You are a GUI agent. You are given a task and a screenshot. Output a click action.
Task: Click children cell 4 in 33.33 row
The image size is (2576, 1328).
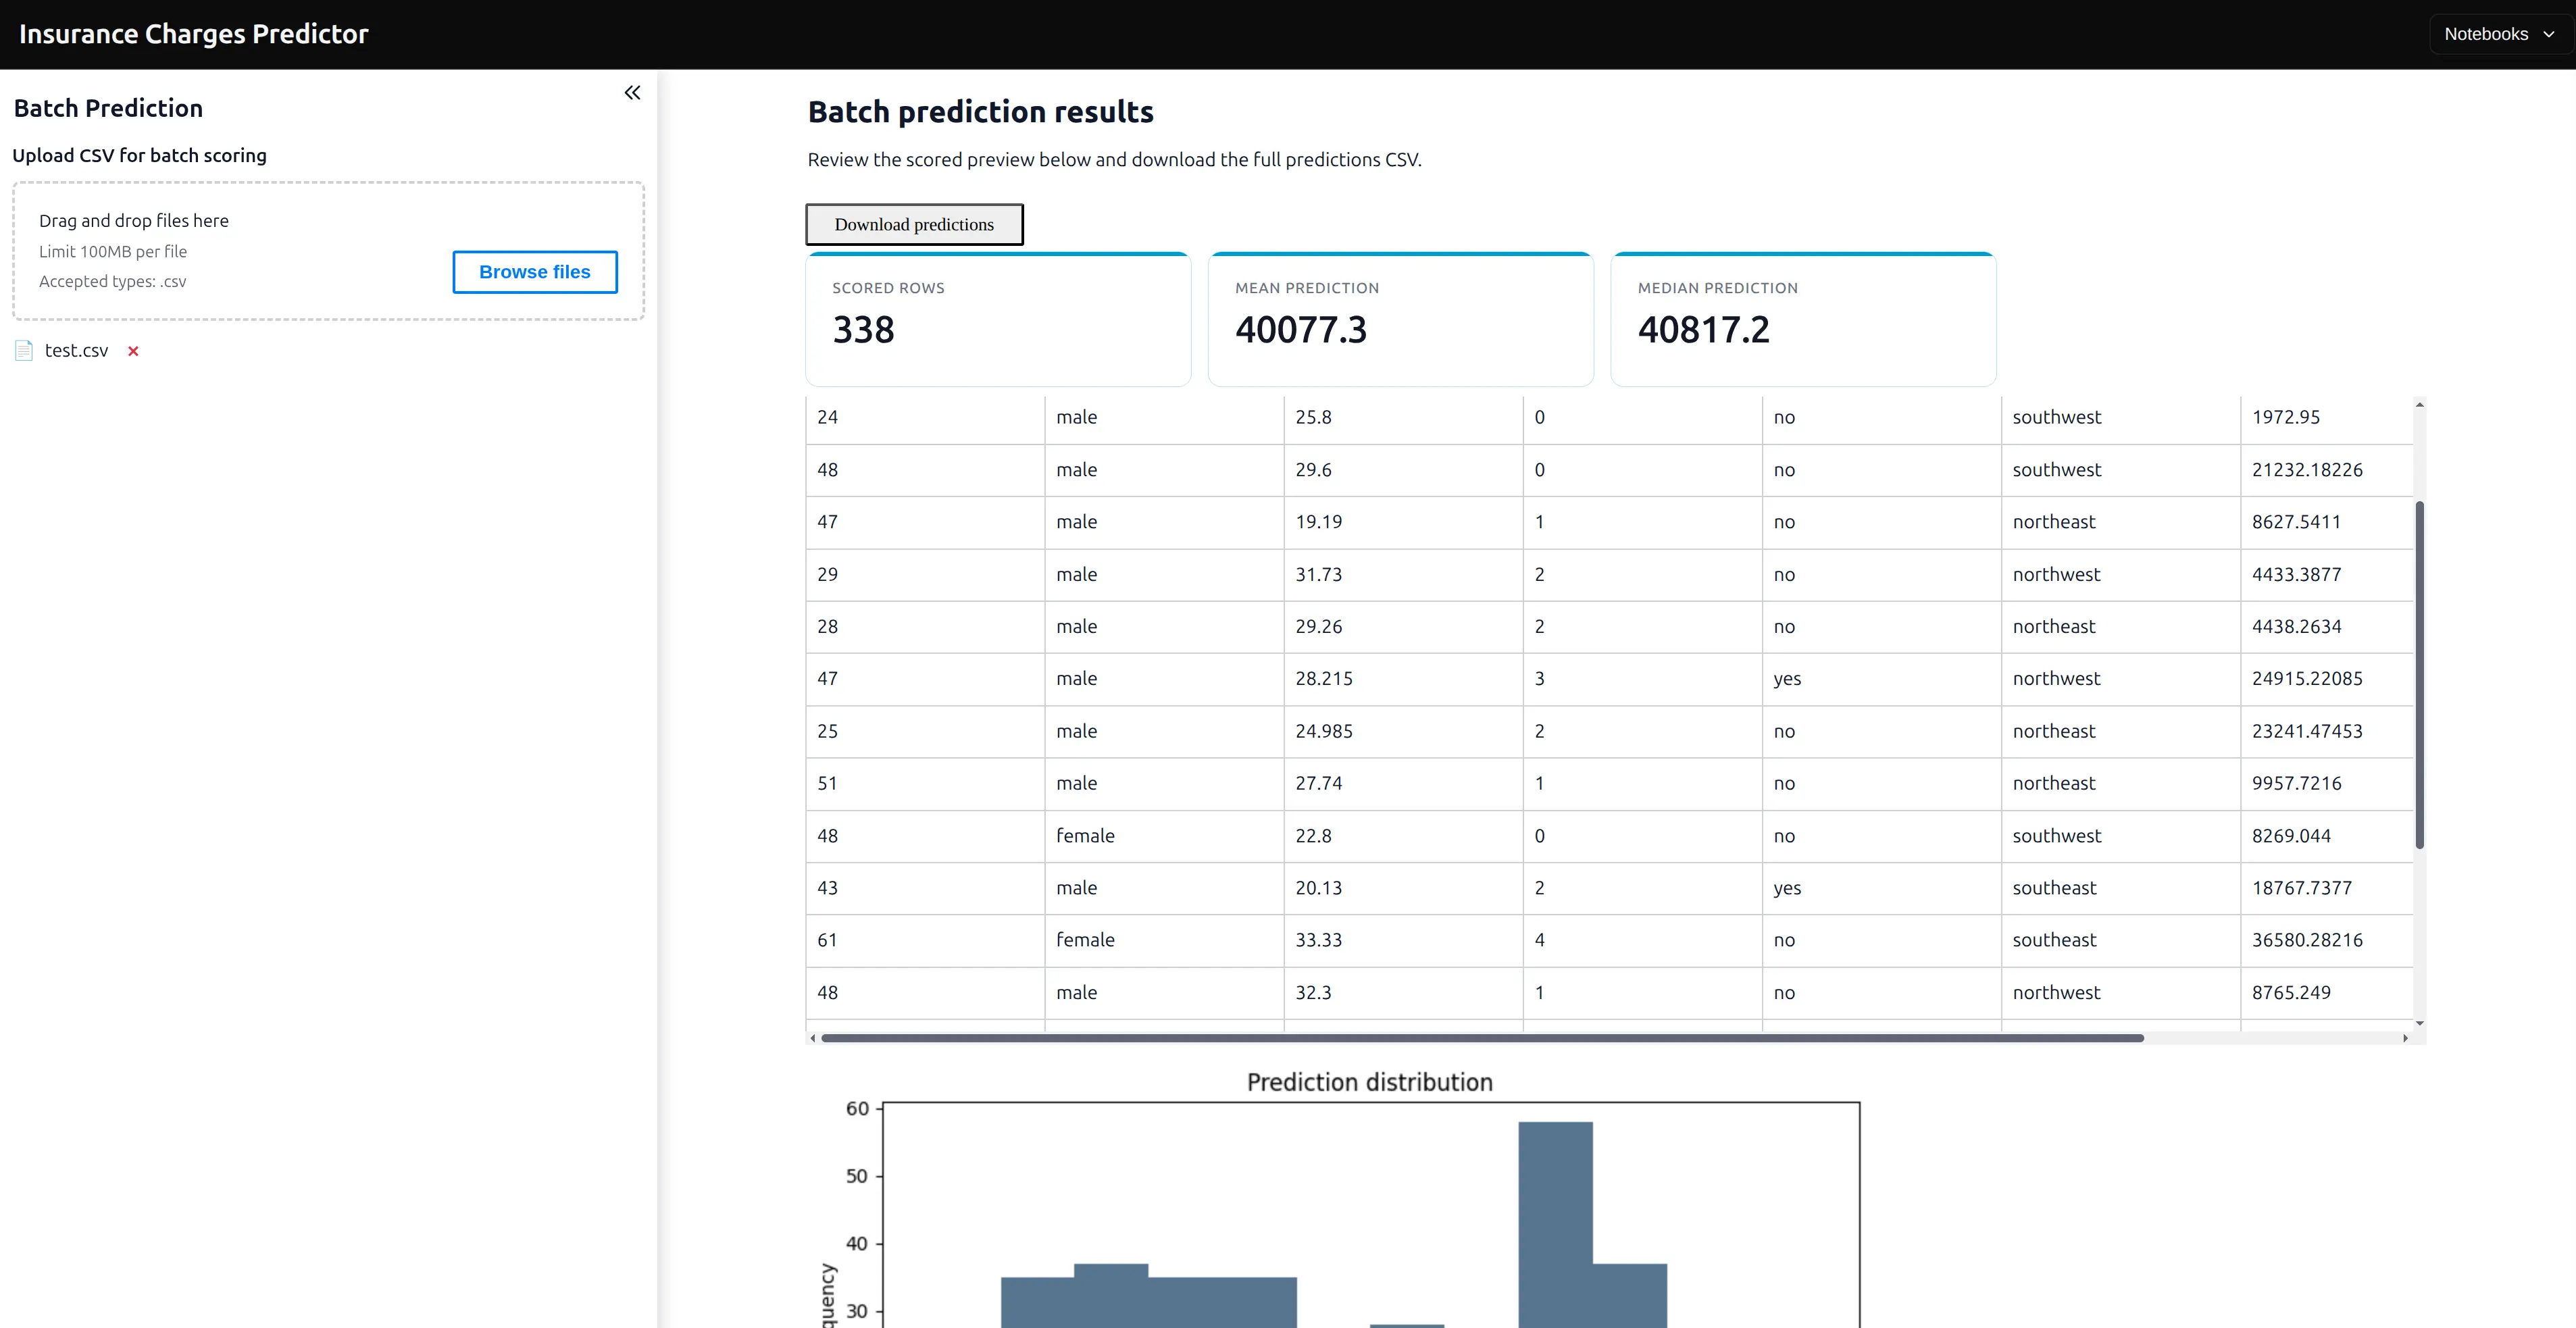[x=1642, y=940]
